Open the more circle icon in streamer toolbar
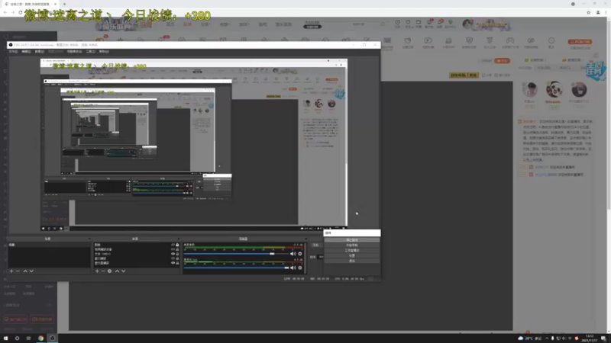The width and height of the screenshot is (611, 343). [x=551, y=42]
